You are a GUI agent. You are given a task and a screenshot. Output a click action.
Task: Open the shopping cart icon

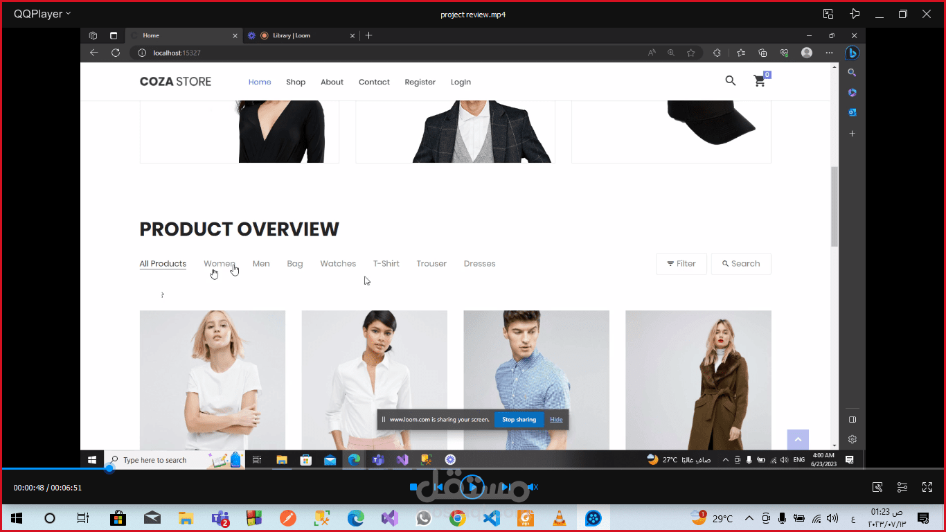click(x=760, y=80)
